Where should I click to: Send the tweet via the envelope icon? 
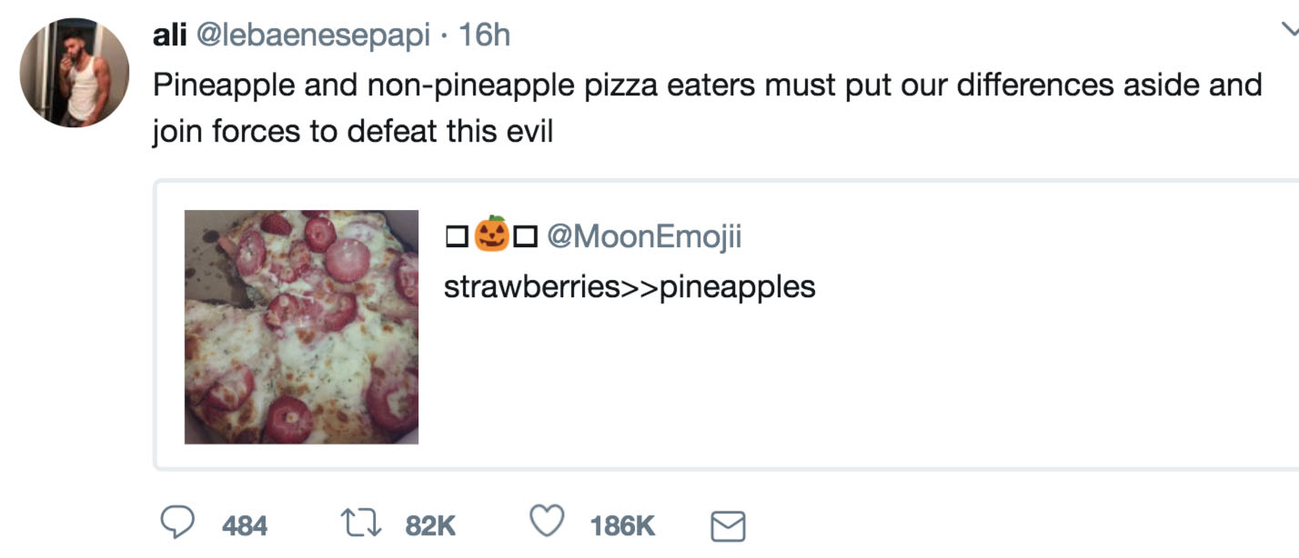727,525
